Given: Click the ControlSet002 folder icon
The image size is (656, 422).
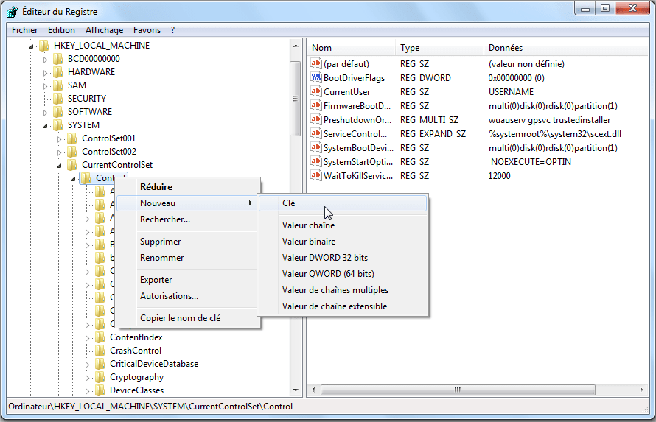Looking at the screenshot, I should coord(72,152).
